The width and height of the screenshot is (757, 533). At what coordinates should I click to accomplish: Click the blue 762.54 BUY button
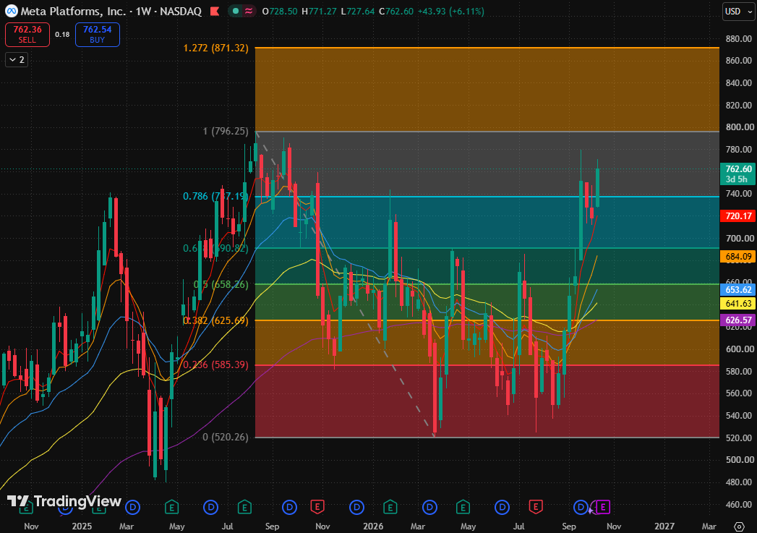click(97, 34)
